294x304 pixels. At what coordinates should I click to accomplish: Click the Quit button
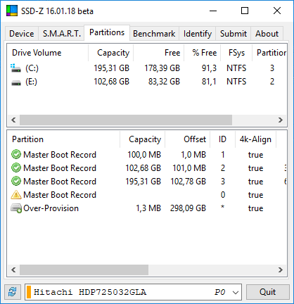[x=268, y=292]
